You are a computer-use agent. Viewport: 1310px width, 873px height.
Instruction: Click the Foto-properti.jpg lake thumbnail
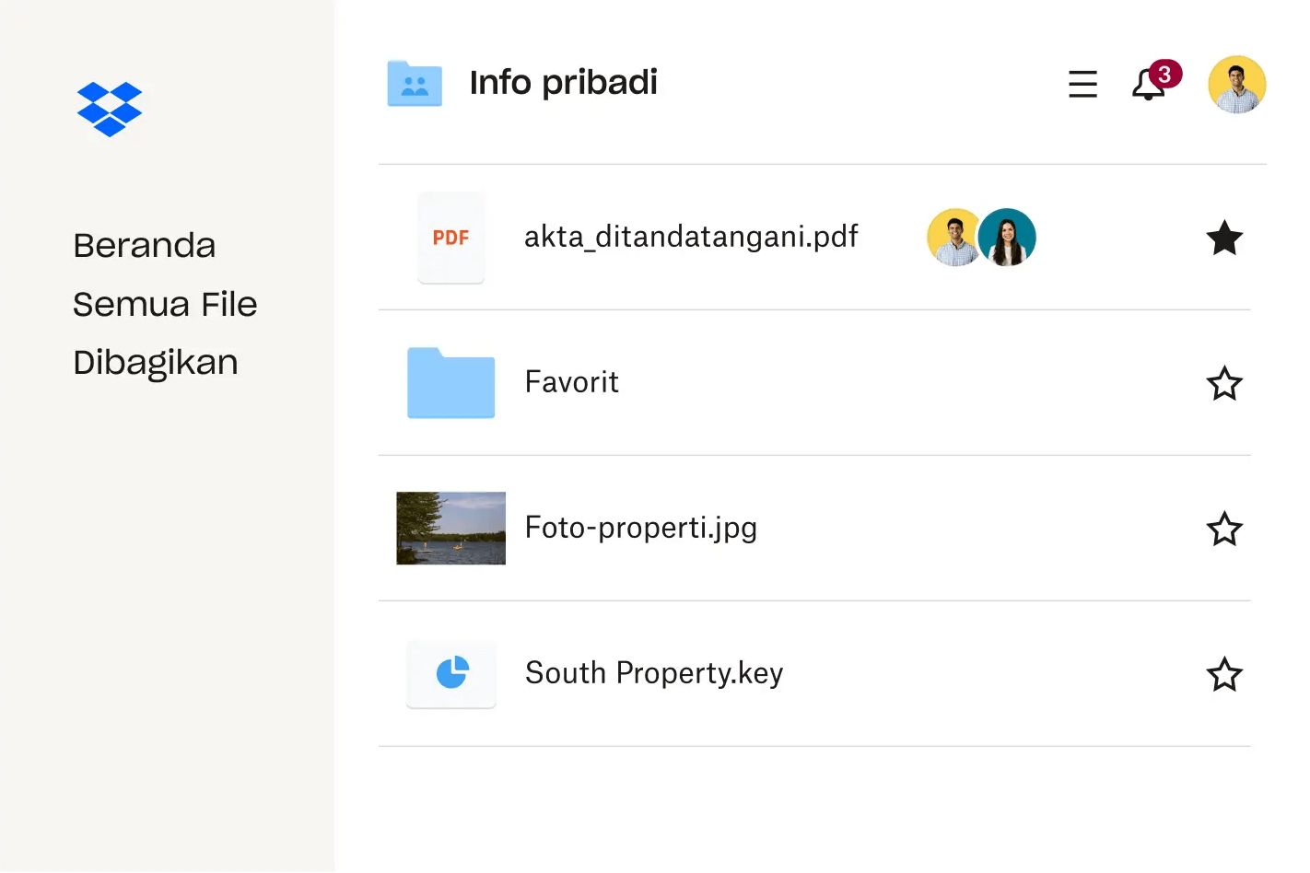point(450,529)
